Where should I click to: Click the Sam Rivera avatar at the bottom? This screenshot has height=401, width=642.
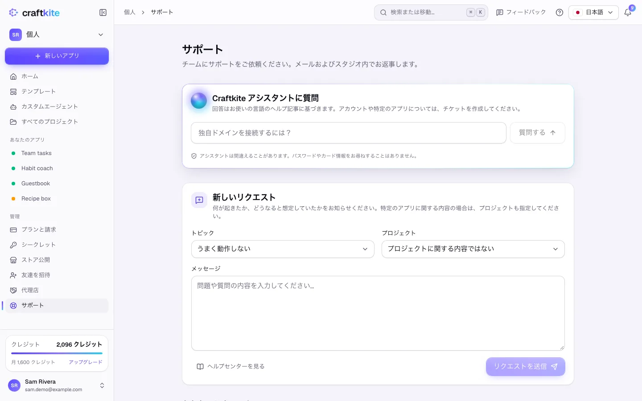pos(14,385)
